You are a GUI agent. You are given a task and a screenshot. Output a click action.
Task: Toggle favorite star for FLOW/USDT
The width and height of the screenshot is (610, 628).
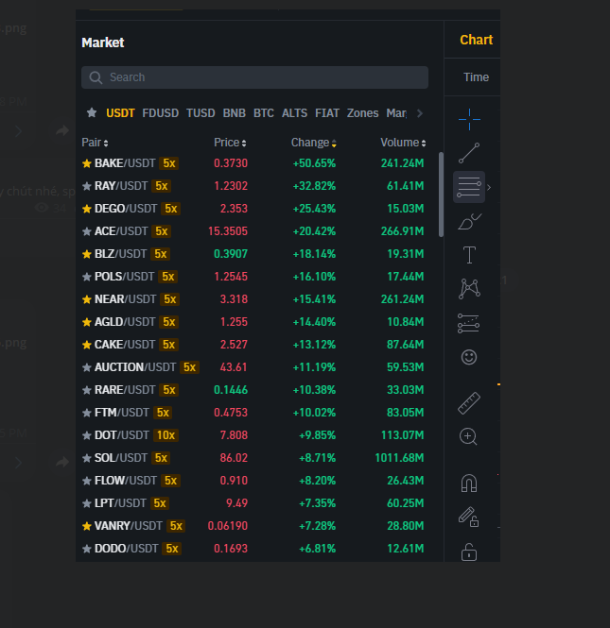click(87, 481)
